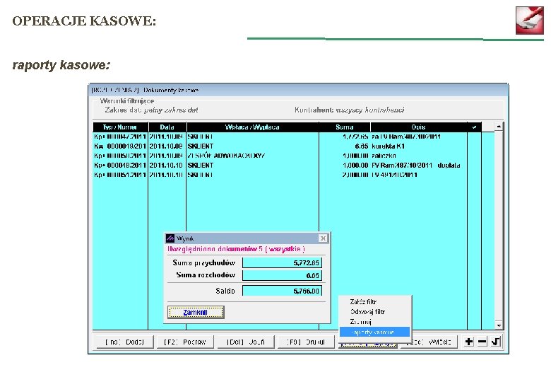This screenshot has height=382, width=551.
Task: Click Suma rozchodów field 6.65
Action: (282, 275)
